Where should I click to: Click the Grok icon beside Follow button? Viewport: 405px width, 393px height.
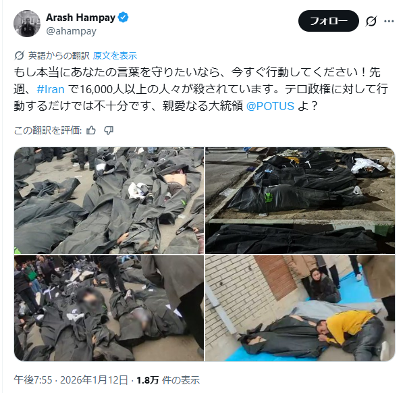[371, 21]
